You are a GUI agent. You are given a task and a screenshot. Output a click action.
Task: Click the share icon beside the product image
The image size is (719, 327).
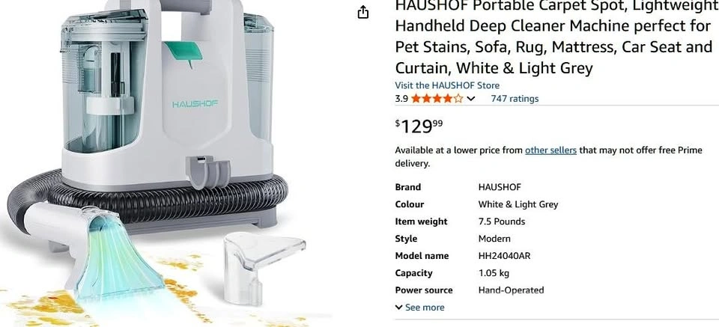click(x=362, y=13)
